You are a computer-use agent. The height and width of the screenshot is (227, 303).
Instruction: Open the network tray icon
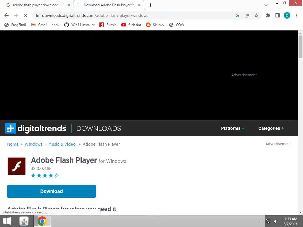tap(268, 221)
